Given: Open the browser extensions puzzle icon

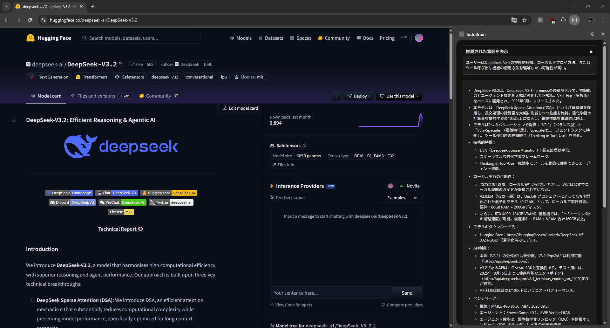Looking at the screenshot, I should (563, 20).
